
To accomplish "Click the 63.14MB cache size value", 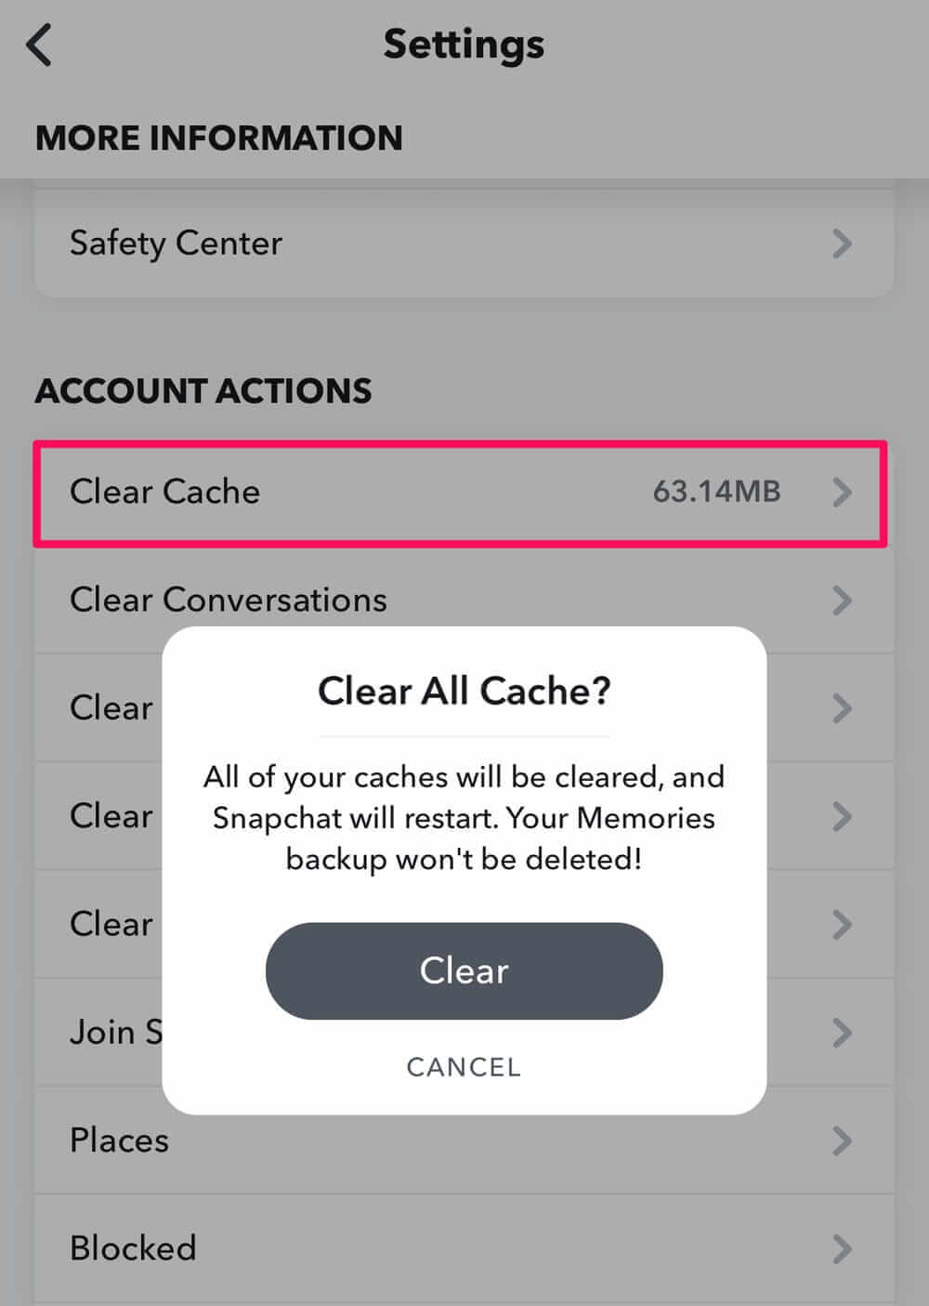I will [716, 492].
